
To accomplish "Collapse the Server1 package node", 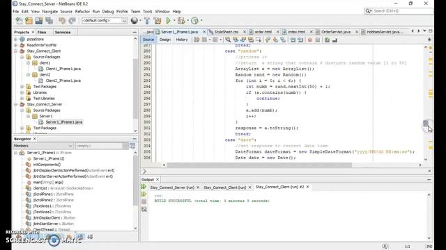I will tap(29, 116).
